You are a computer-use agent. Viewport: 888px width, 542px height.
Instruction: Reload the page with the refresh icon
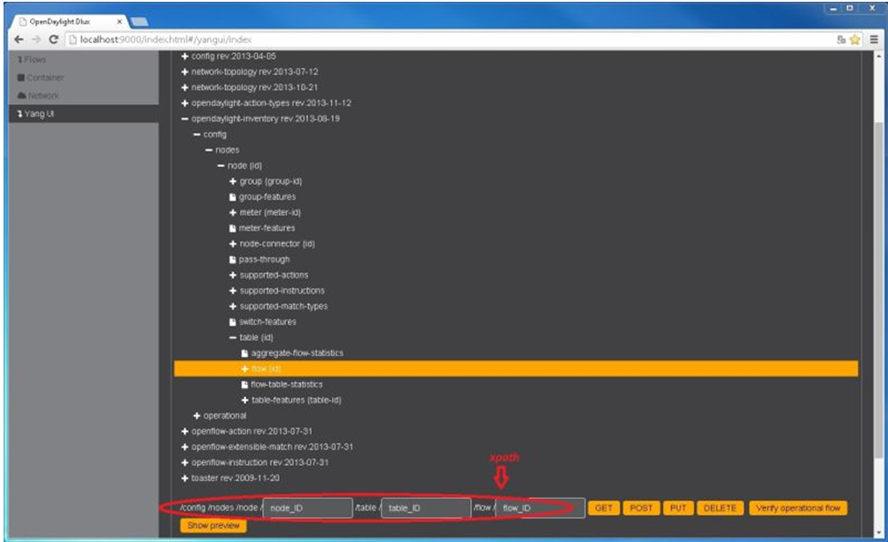(x=54, y=39)
